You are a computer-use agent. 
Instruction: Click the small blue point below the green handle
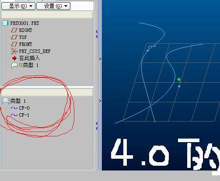tap(179, 87)
